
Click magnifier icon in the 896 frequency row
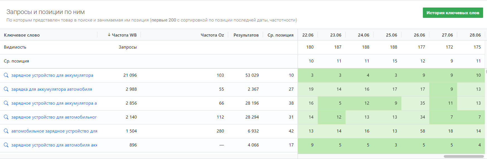6,145
